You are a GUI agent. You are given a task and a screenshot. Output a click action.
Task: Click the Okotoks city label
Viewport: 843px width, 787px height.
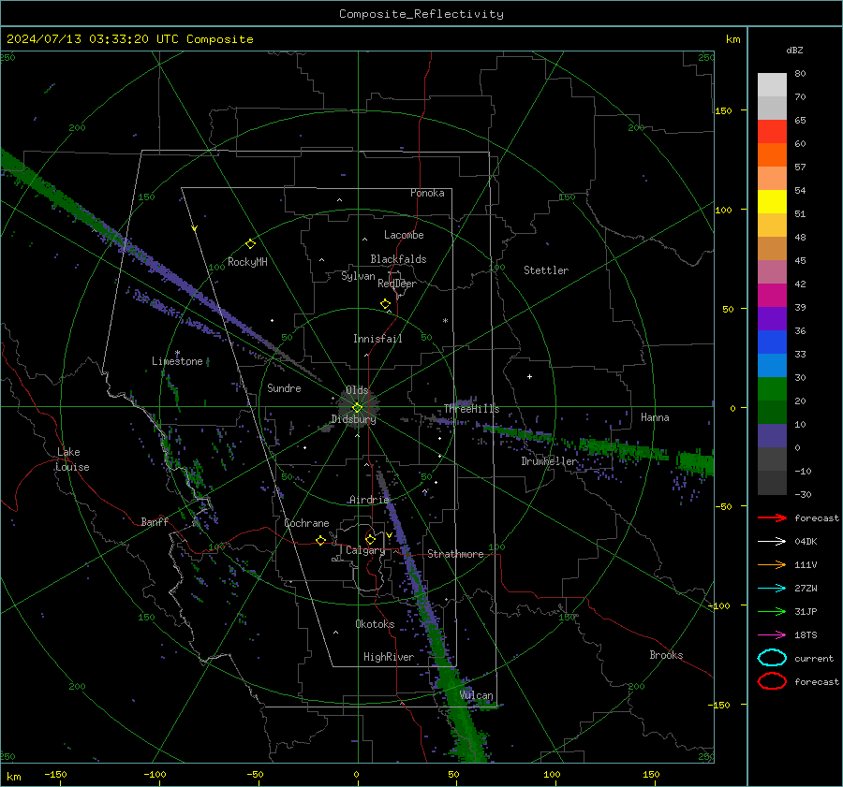[x=375, y=624]
